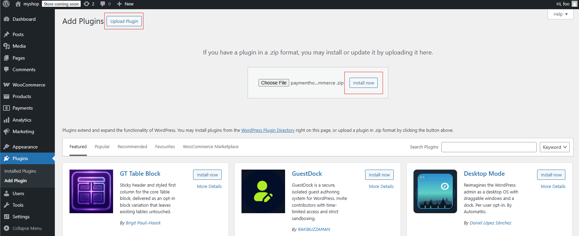Screen dimensions: 579x236
Task: Switch to the Popular tab
Action: pyautogui.click(x=102, y=147)
